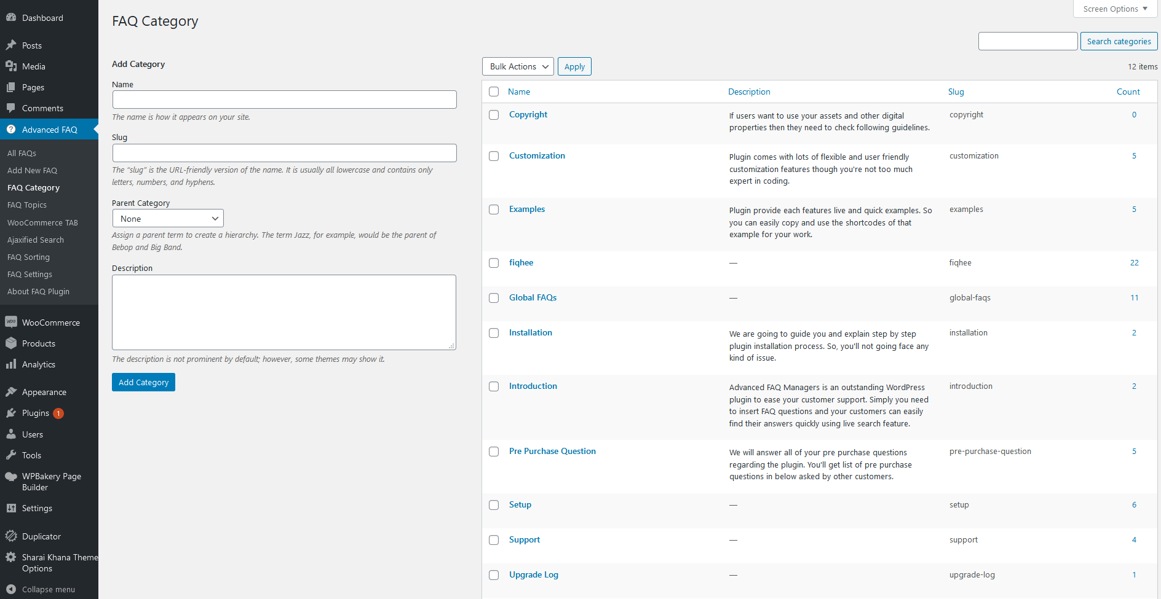The width and height of the screenshot is (1161, 599).
Task: Click the WPBakery Page Builder icon
Action: point(11,477)
